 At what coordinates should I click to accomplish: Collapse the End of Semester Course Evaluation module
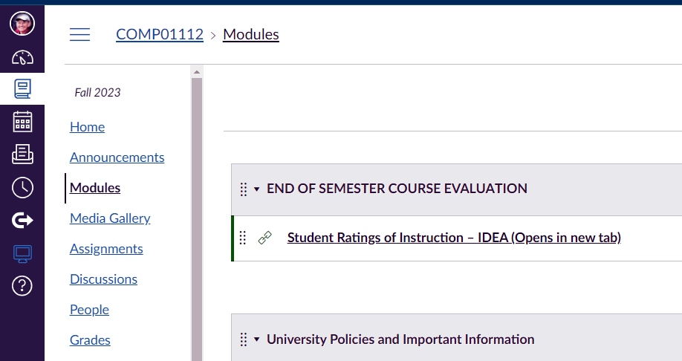257,189
